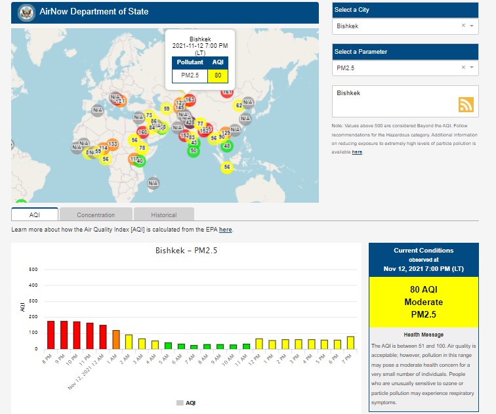Select the green 50 marker on map

click(x=193, y=150)
